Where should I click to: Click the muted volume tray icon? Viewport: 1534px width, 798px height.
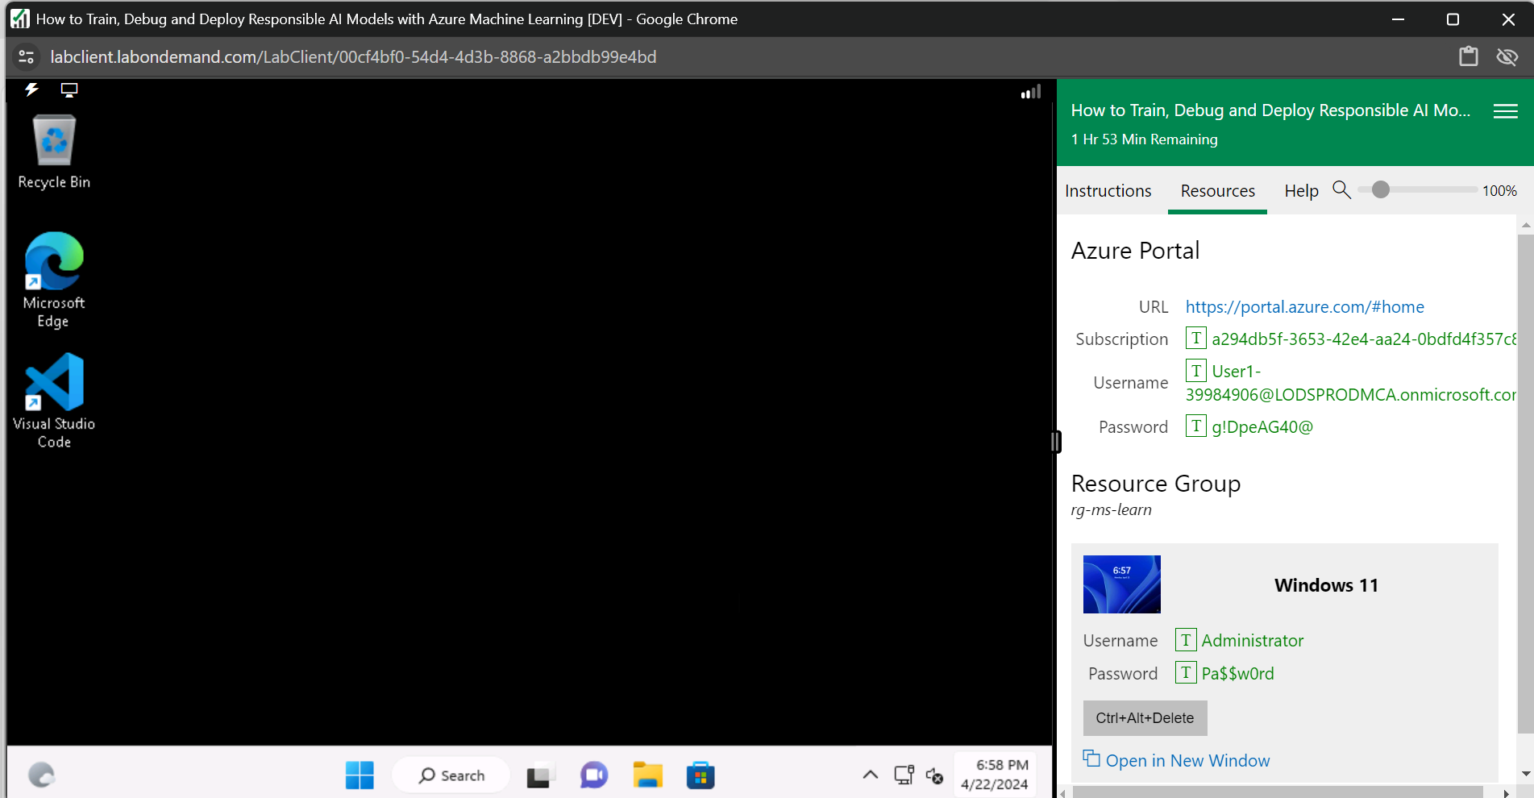934,775
